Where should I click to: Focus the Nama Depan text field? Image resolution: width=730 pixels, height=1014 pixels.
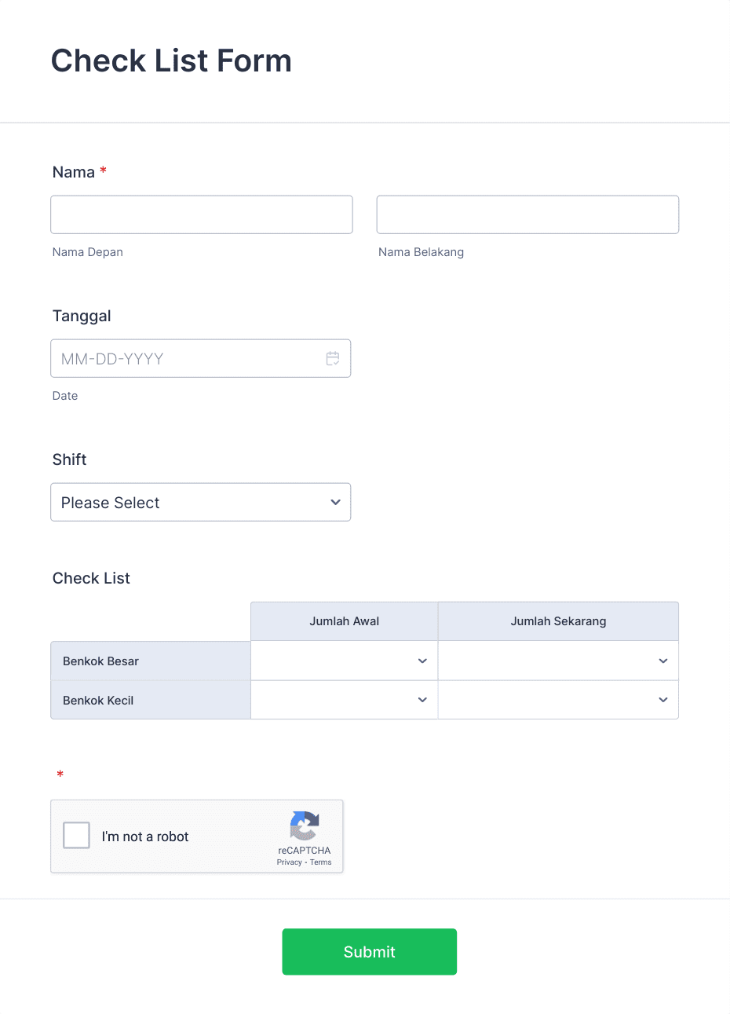coord(202,215)
